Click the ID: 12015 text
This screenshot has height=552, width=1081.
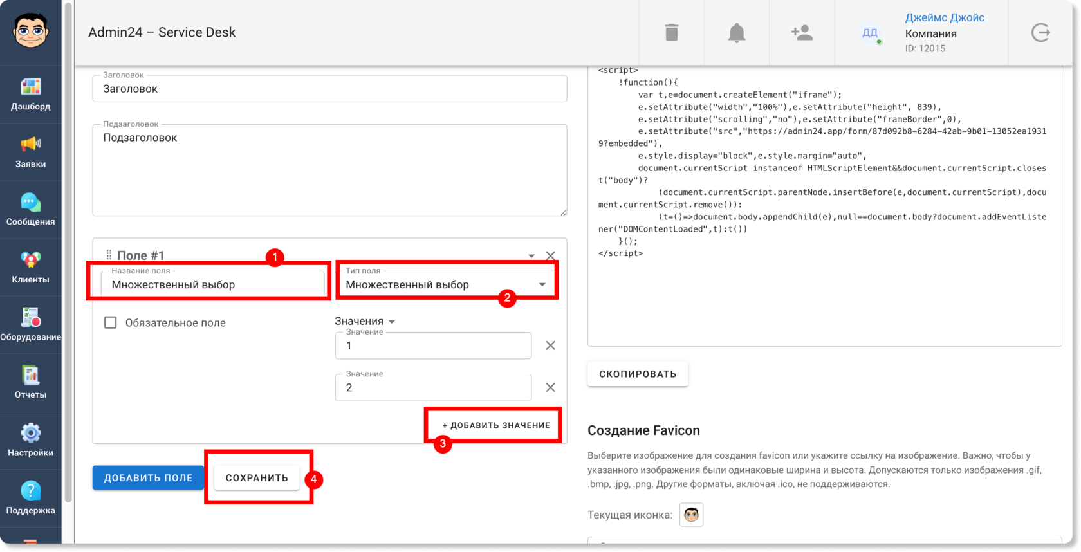(x=925, y=49)
